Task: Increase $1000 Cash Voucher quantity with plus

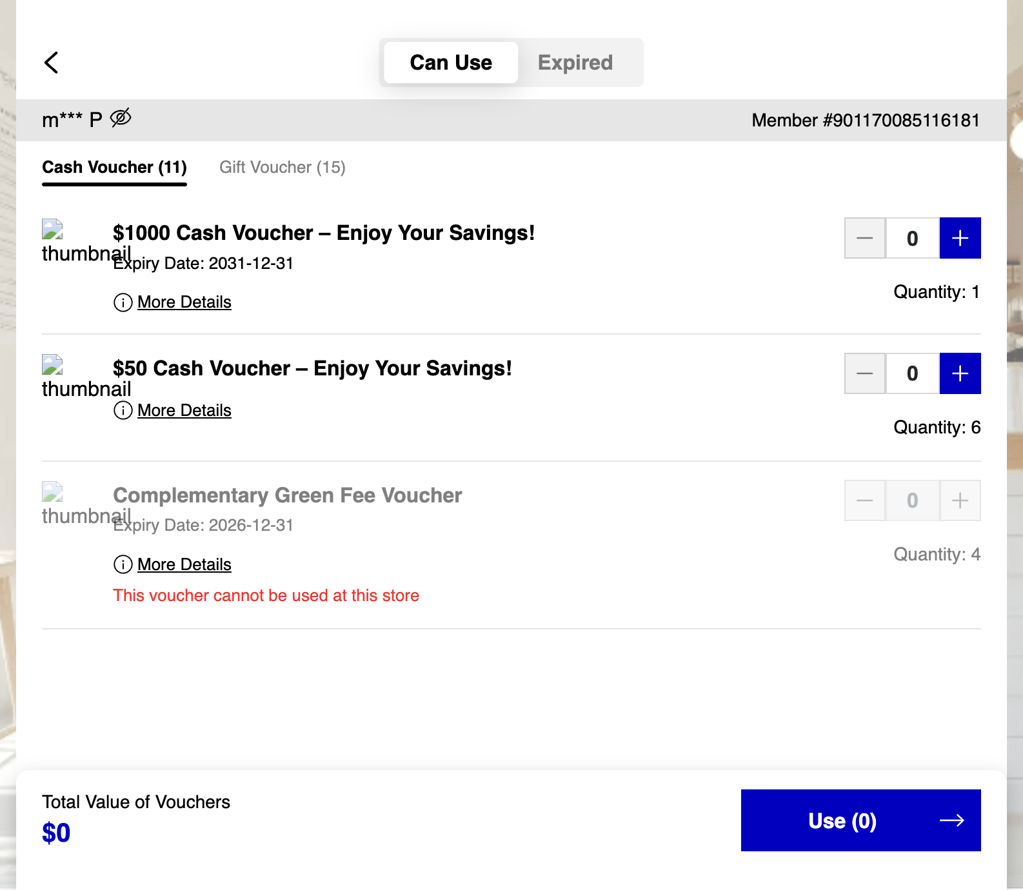Action: 960,238
